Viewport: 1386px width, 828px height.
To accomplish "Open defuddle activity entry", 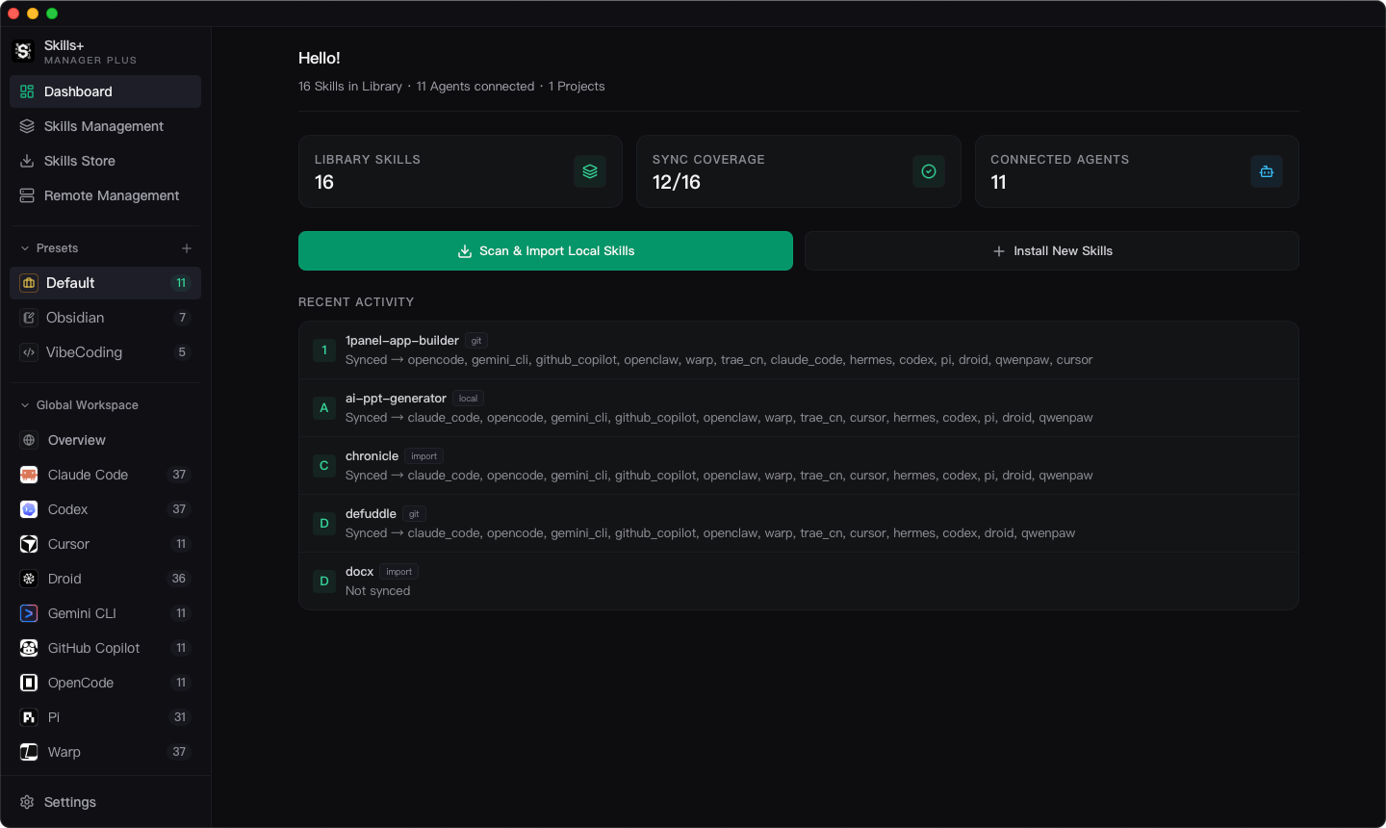I will (799, 524).
